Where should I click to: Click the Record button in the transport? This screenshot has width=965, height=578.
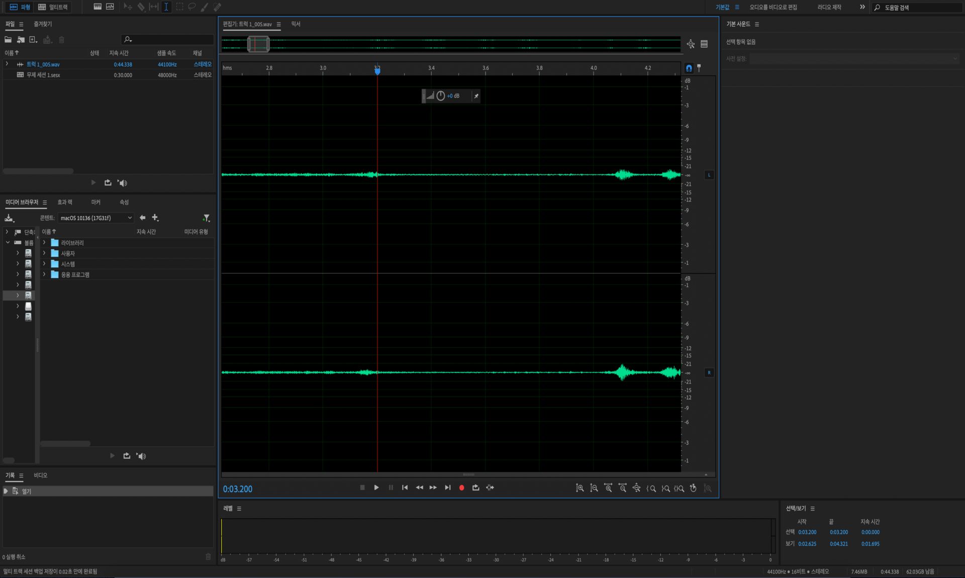coord(461,488)
